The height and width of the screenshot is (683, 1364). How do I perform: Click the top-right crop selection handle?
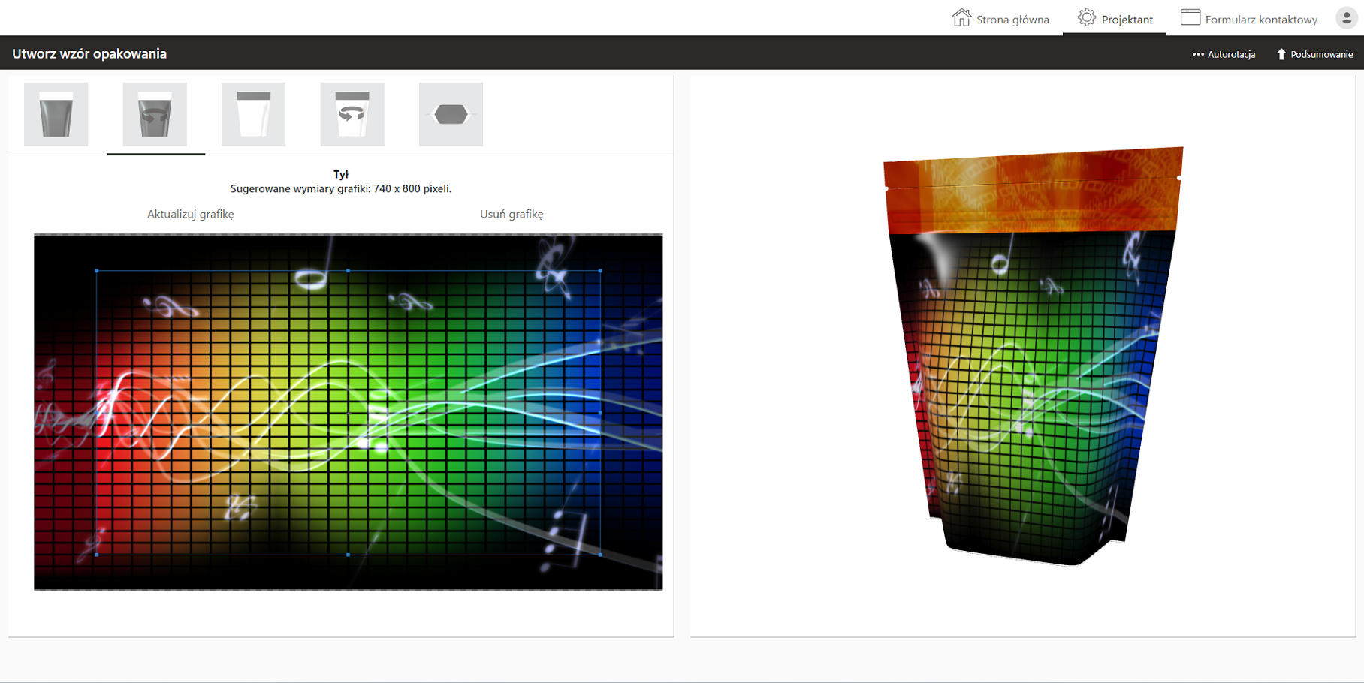click(600, 271)
